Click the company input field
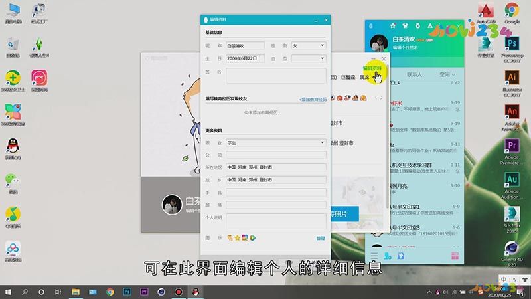 (x=275, y=155)
